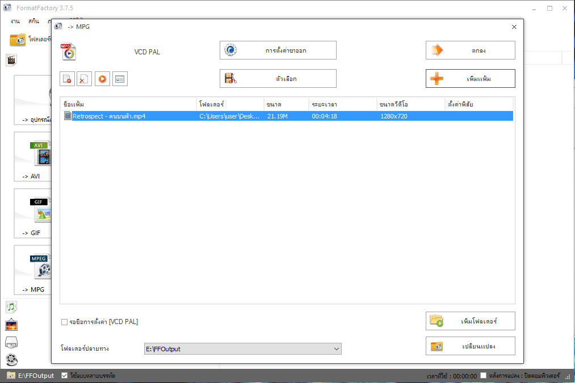Click the E:\FFOutput status bar folder
The width and height of the screenshot is (575, 383).
pyautogui.click(x=31, y=376)
